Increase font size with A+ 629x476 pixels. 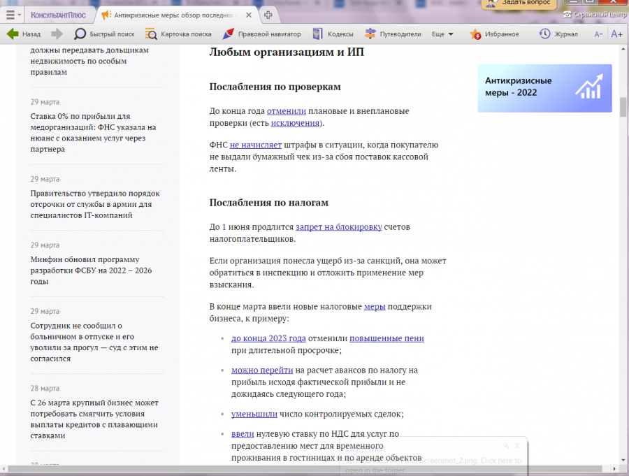(616, 34)
